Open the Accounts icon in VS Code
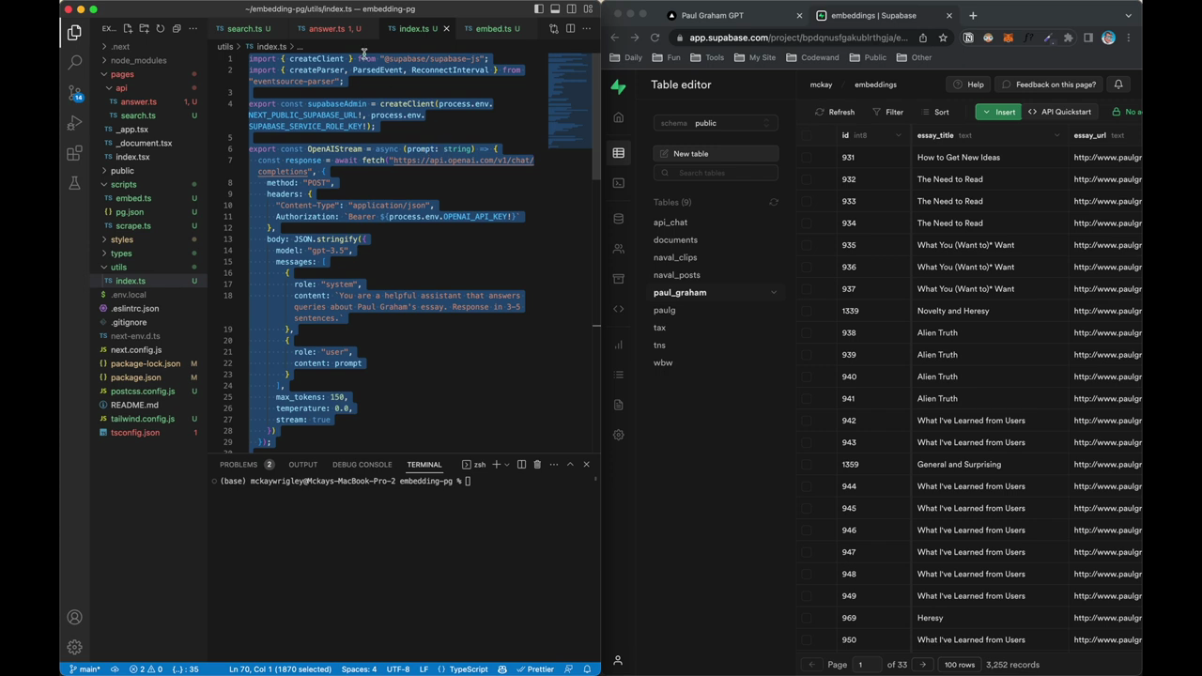This screenshot has height=676, width=1202. 74,617
